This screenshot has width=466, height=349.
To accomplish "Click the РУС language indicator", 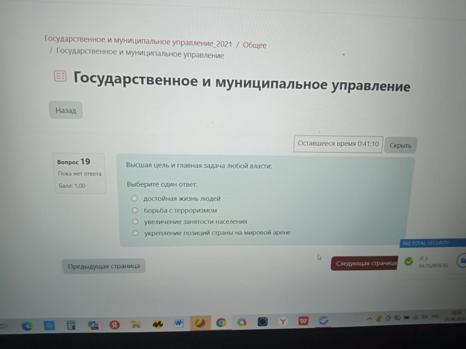I will point(436,317).
